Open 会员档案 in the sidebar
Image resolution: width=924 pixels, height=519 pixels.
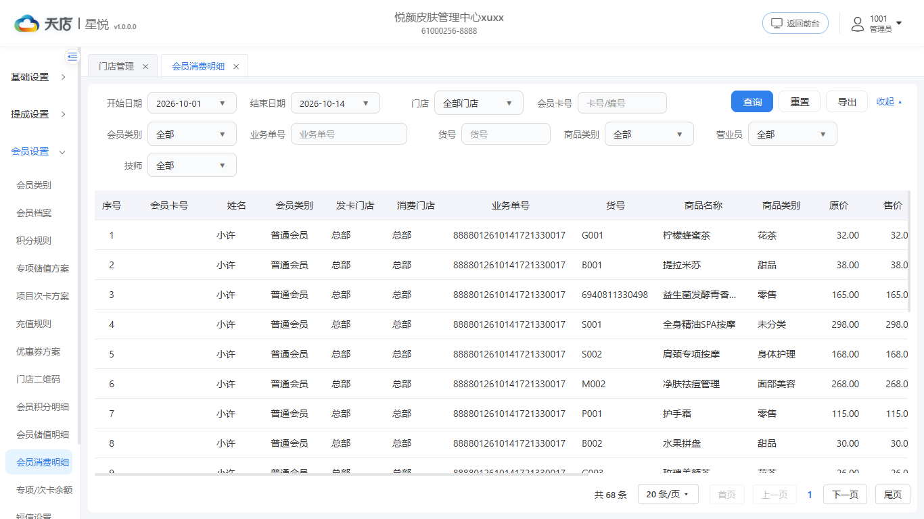[34, 213]
